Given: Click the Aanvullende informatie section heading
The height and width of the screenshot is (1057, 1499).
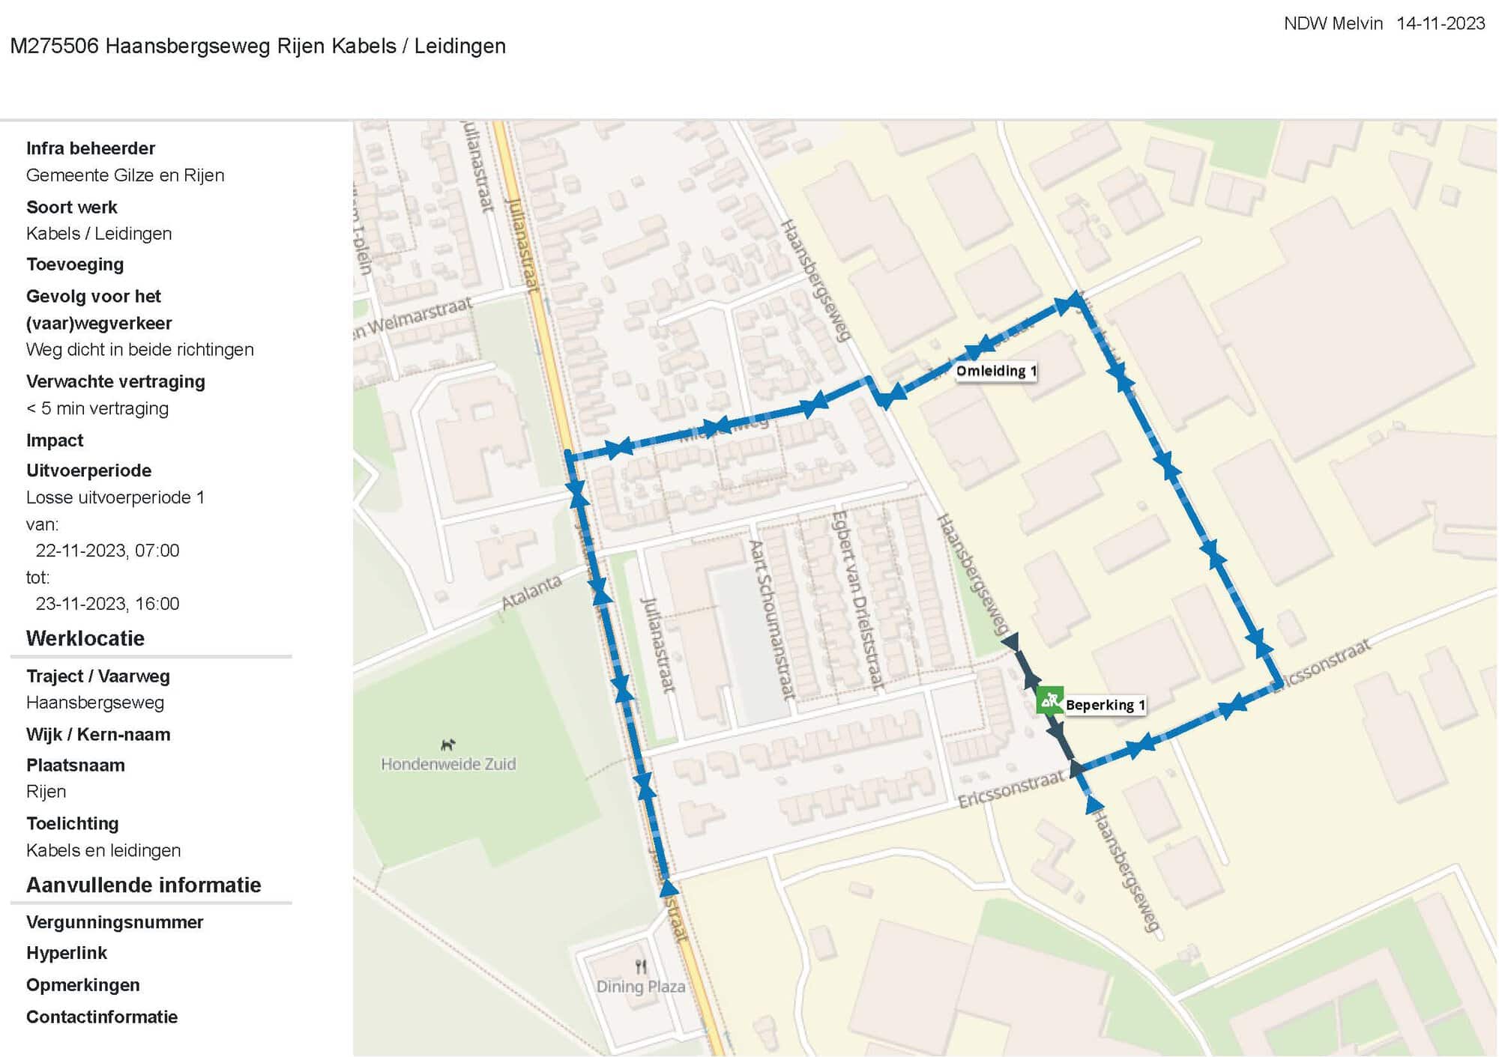Looking at the screenshot, I should point(144,885).
